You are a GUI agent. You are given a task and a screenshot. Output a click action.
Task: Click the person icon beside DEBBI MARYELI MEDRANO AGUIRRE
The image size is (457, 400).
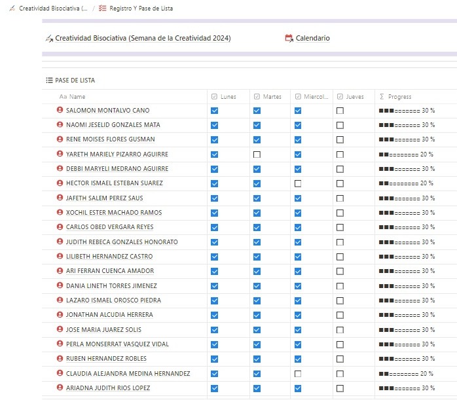coord(60,168)
